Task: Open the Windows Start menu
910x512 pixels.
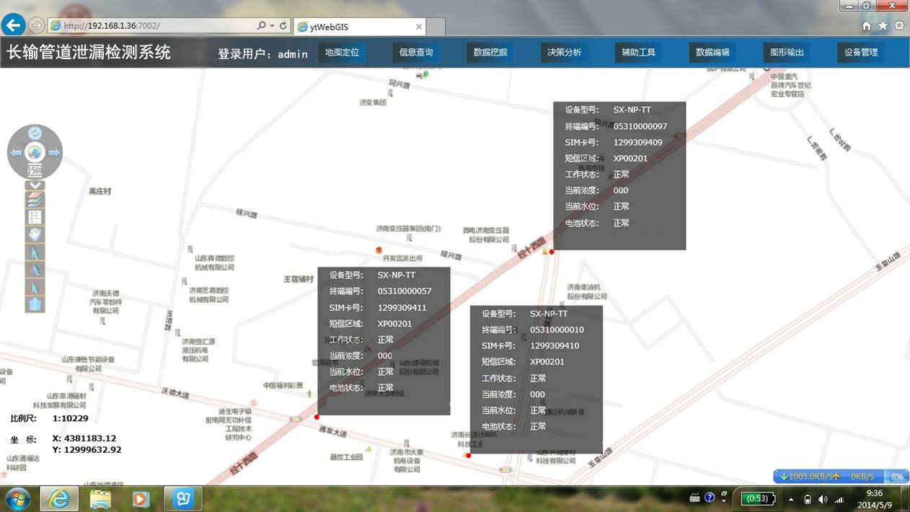Action: pos(17,498)
